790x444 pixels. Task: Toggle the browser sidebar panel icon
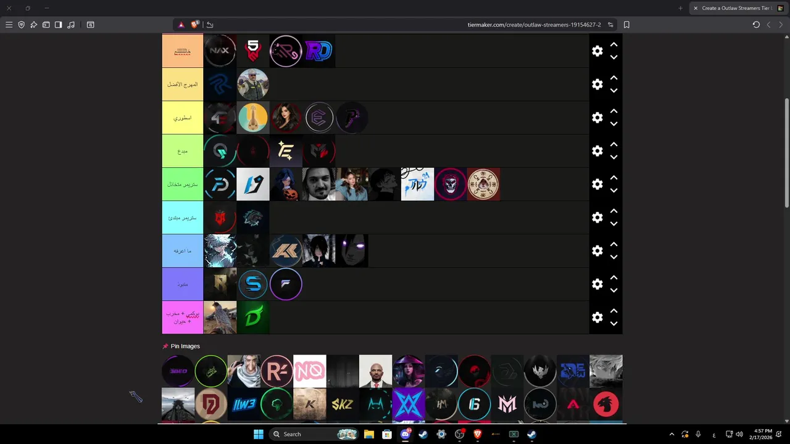point(58,25)
